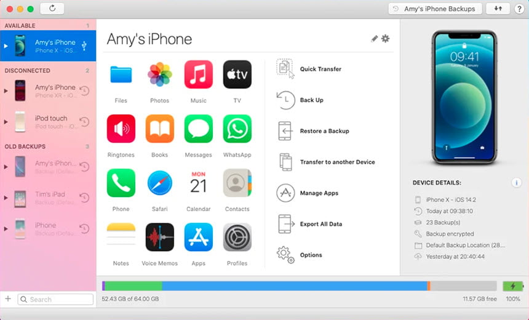This screenshot has height=320, width=529.
Task: Open device settings gear icon
Action: 385,39
